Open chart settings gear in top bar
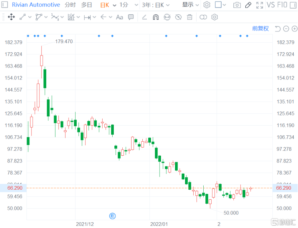Screen dimensions: 298x228 (207, 5)
